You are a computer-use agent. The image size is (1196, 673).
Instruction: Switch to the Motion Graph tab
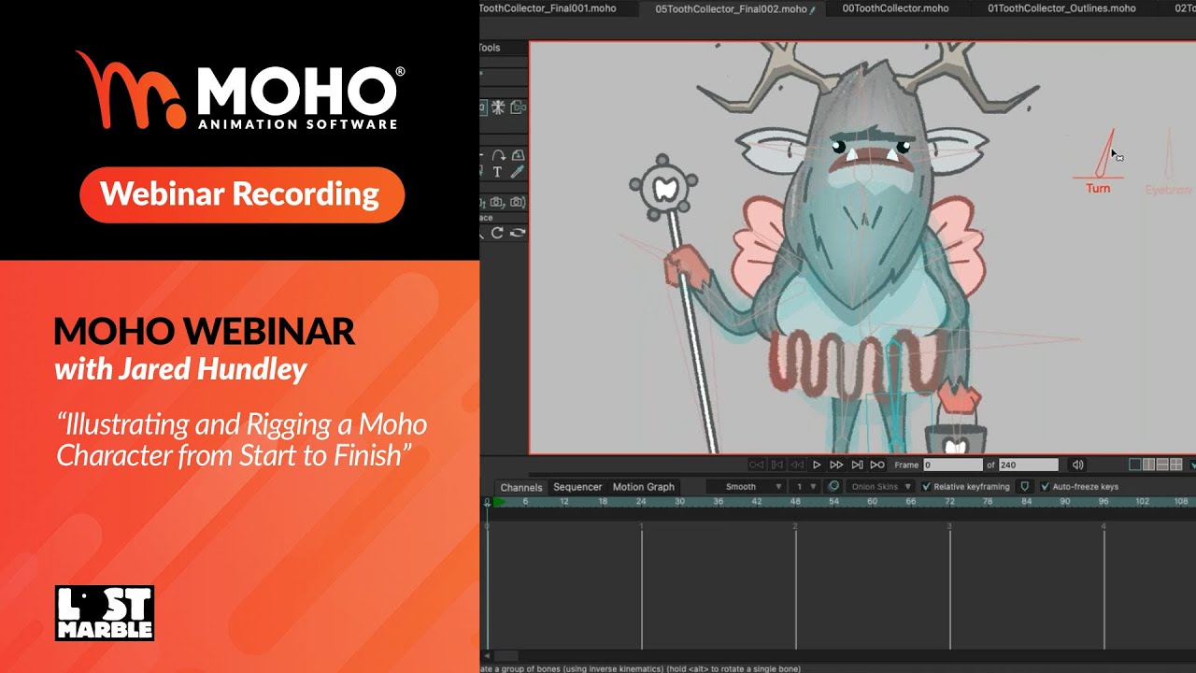point(643,487)
